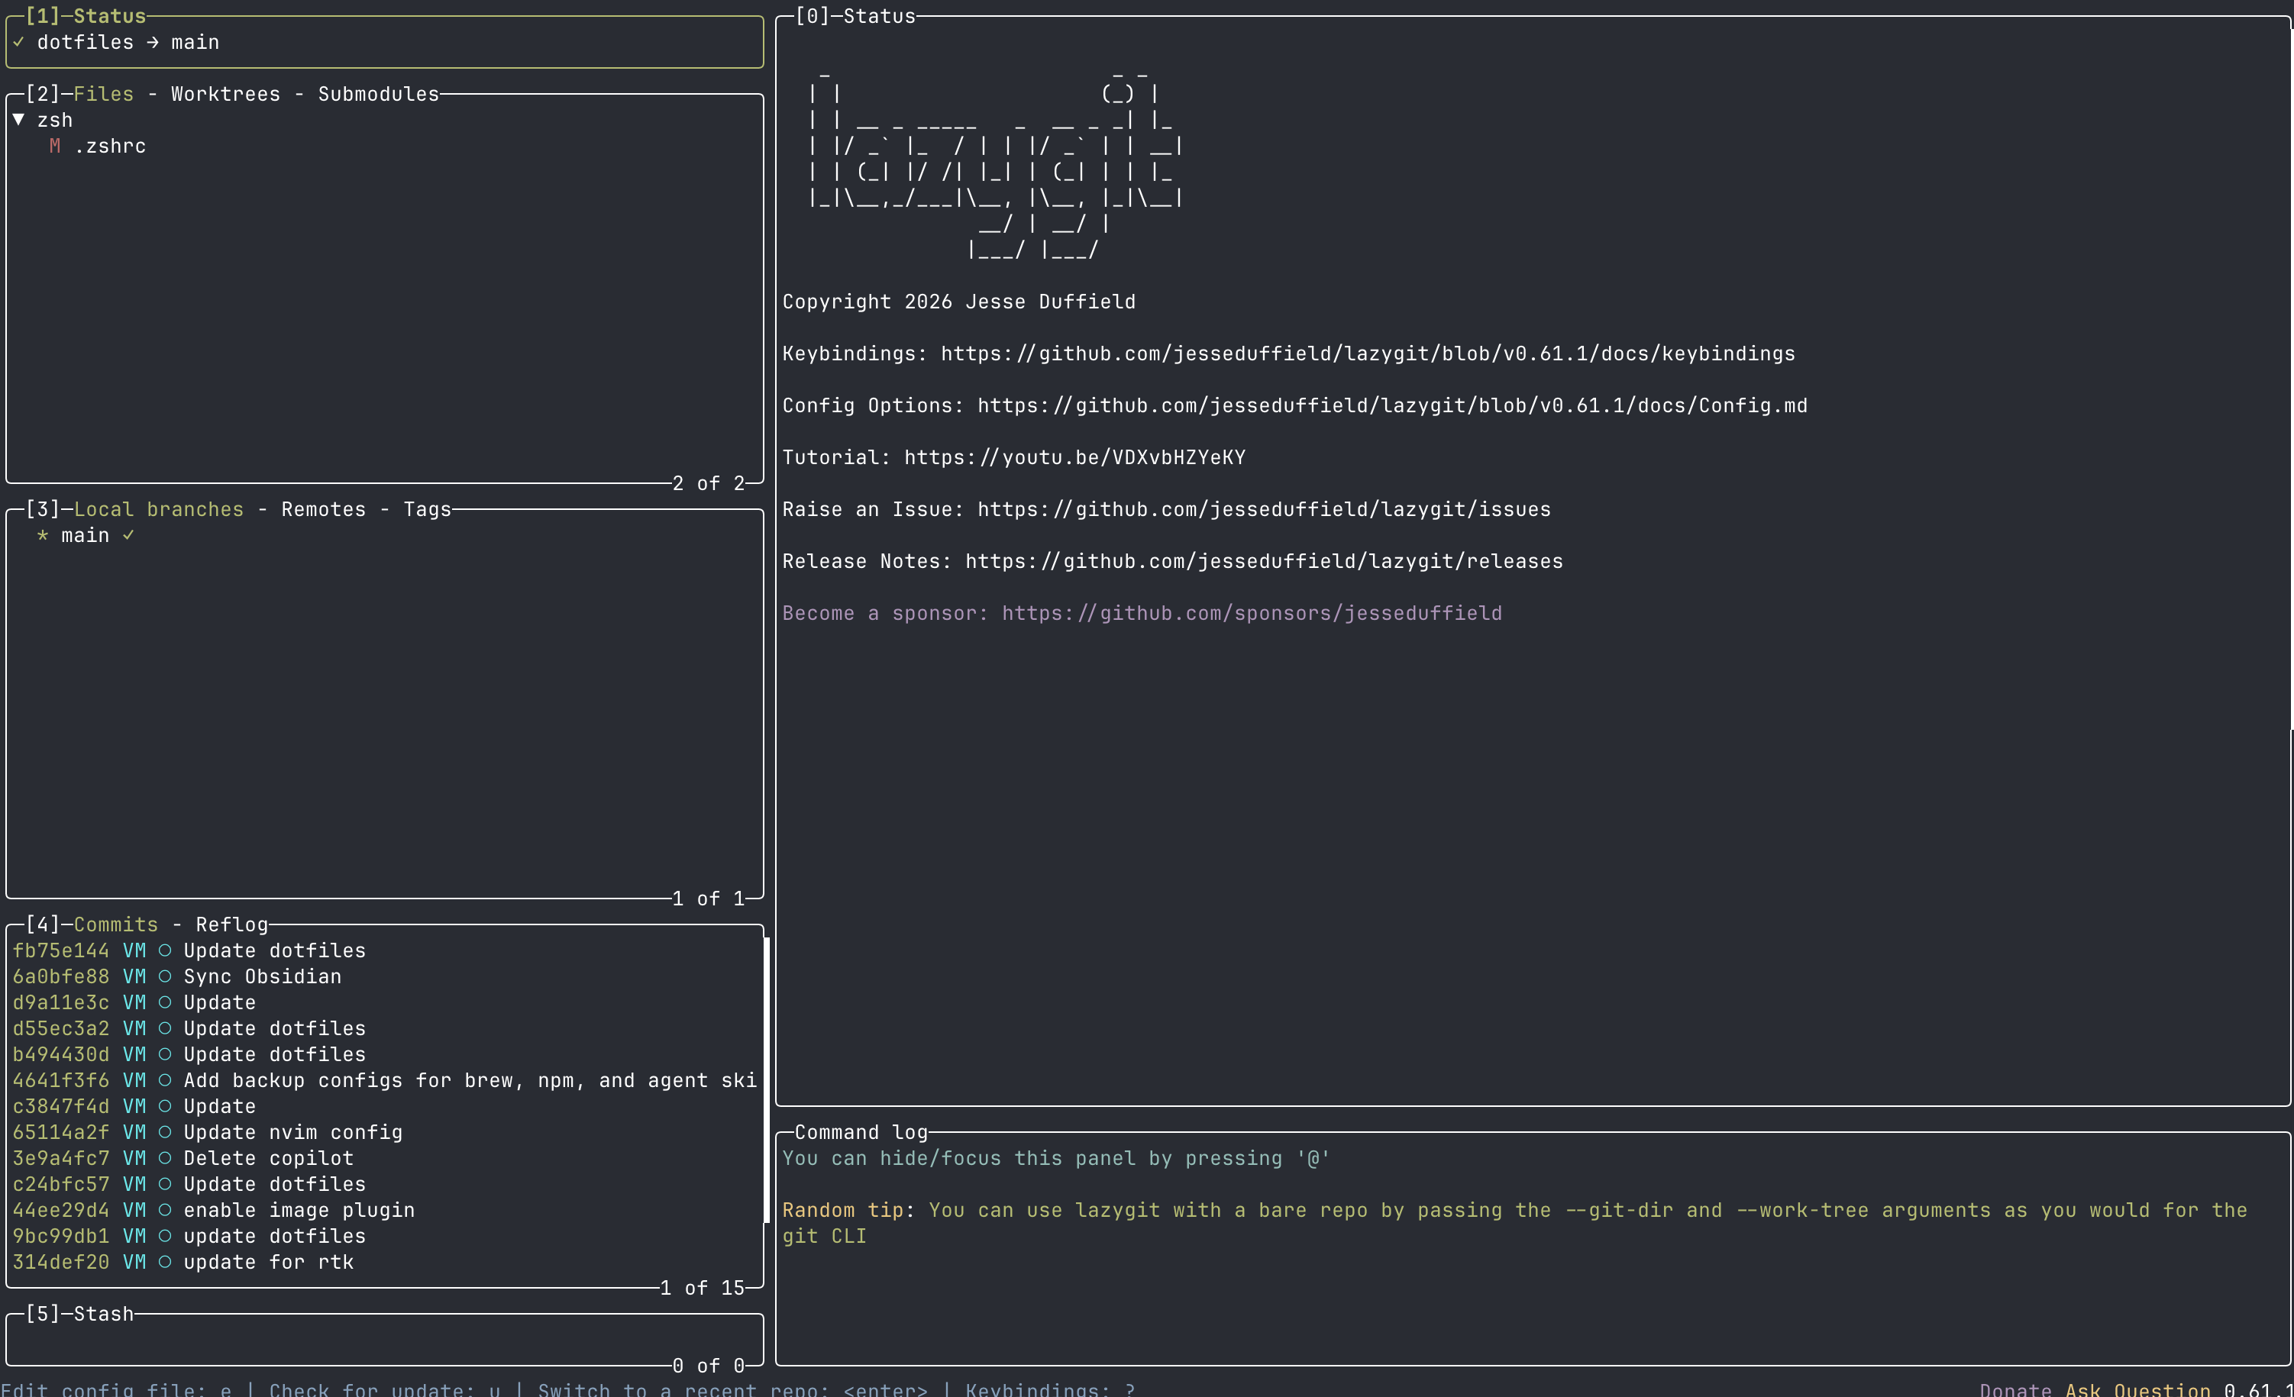Focus the Command log panel

[x=1533, y=1248]
